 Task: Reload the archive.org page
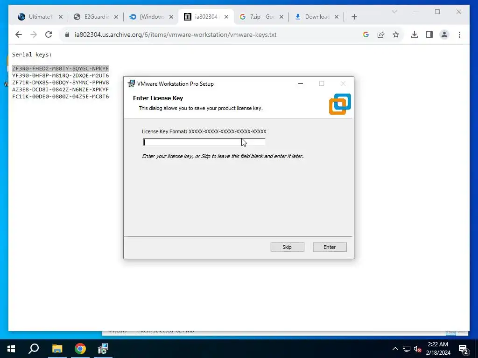(49, 34)
